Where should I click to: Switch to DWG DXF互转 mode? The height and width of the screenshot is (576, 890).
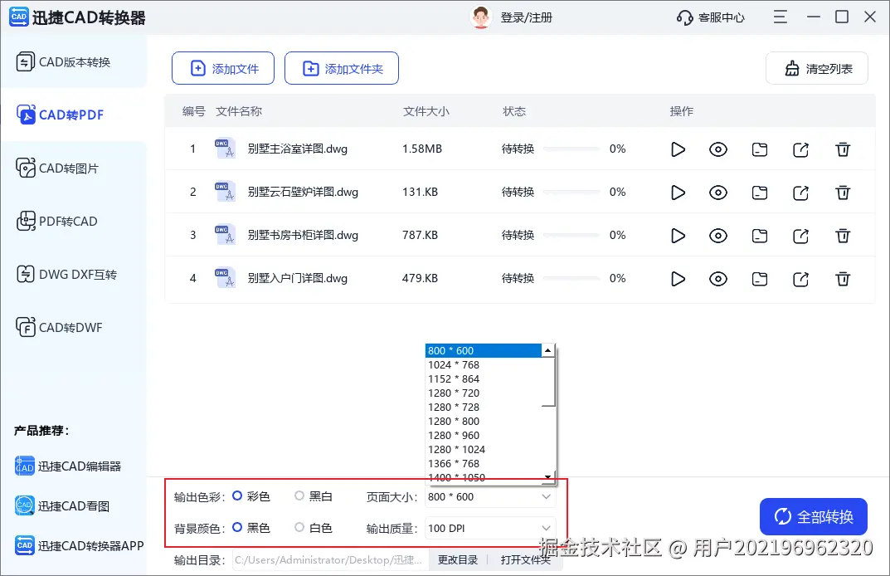pyautogui.click(x=73, y=275)
